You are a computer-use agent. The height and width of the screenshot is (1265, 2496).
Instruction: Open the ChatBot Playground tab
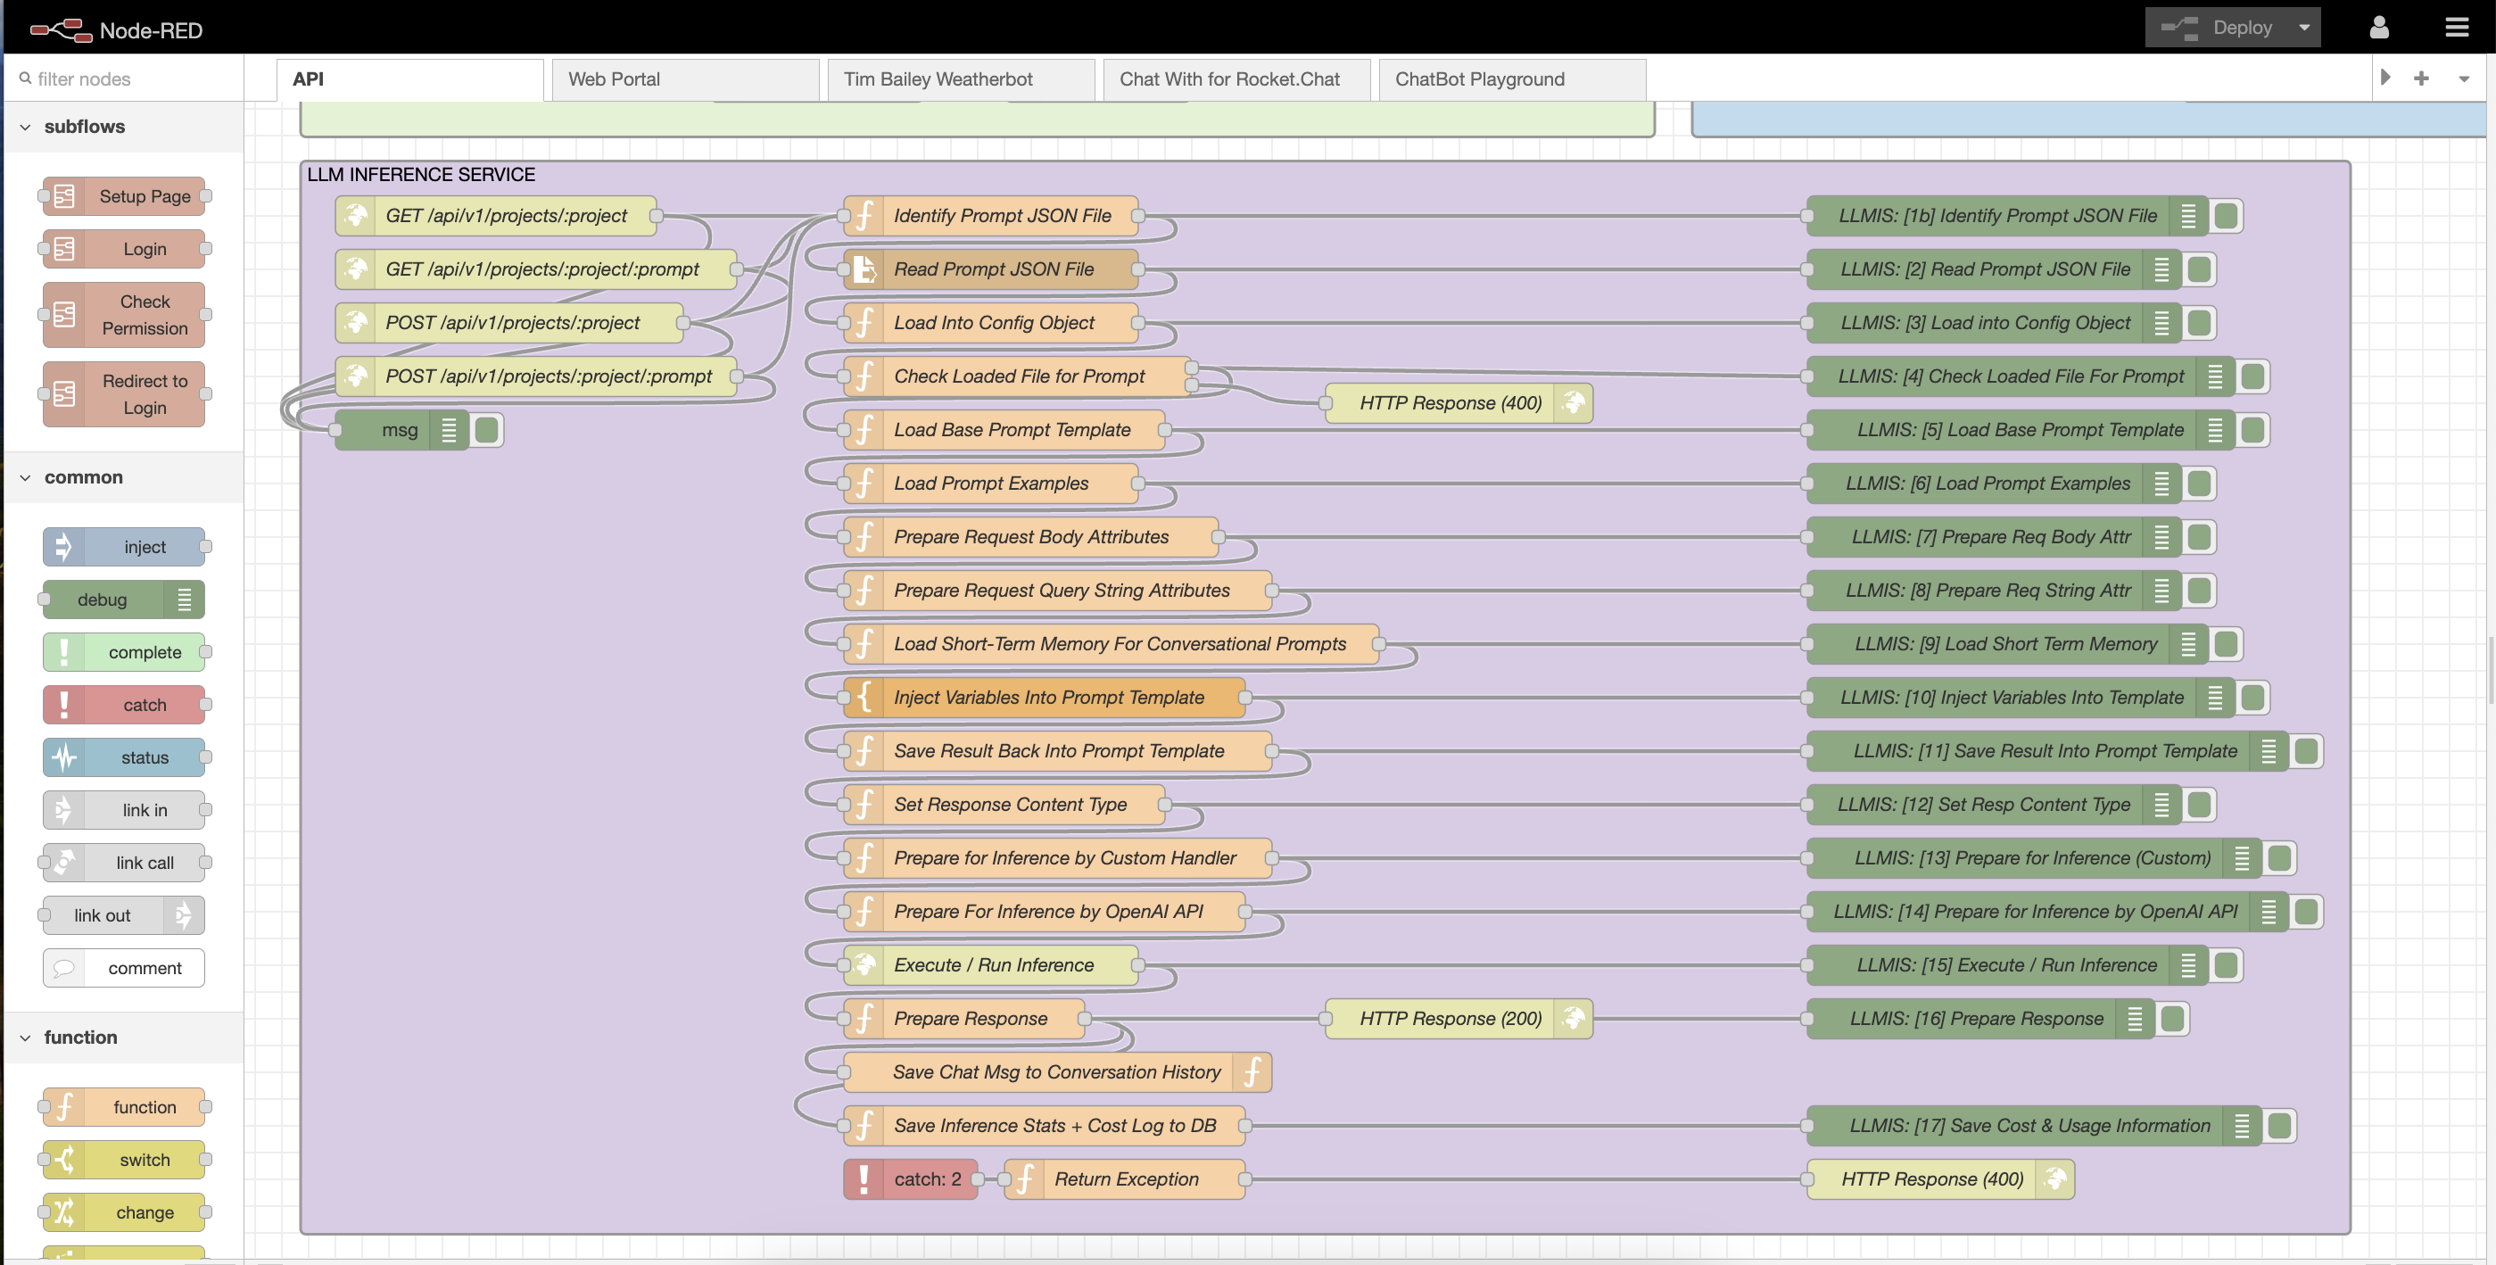tap(1511, 79)
